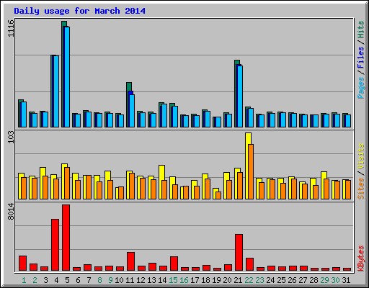This screenshot has width=369, height=288.
Task: Click day 15 on the x-axis
Action: 173,280
